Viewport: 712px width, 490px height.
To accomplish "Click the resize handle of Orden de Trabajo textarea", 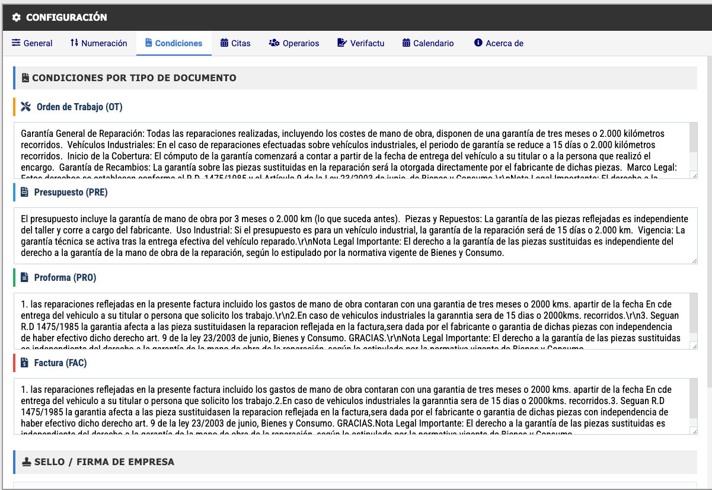I will pyautogui.click(x=694, y=175).
